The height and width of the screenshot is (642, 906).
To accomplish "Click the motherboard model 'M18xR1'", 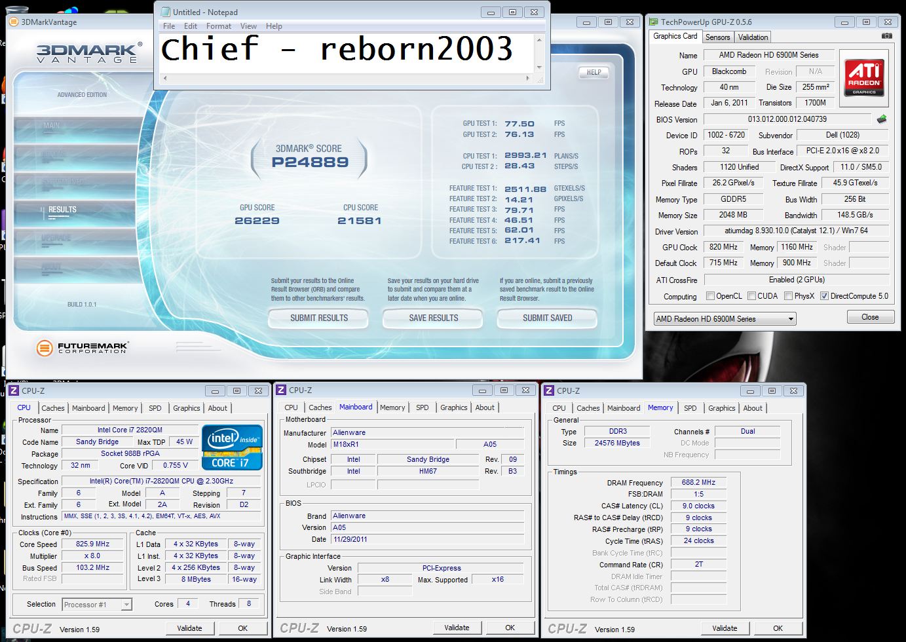I will (x=392, y=444).
